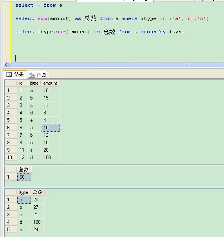Click in the first query 'select * from a'
This screenshot has width=224, height=237.
(39, 5)
